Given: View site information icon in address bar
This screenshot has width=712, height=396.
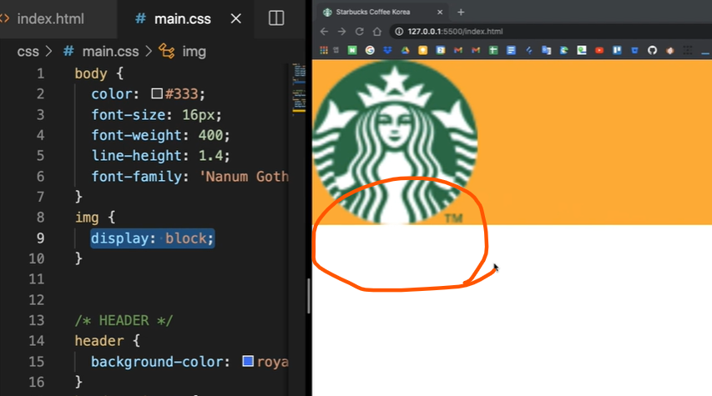Looking at the screenshot, I should [399, 32].
